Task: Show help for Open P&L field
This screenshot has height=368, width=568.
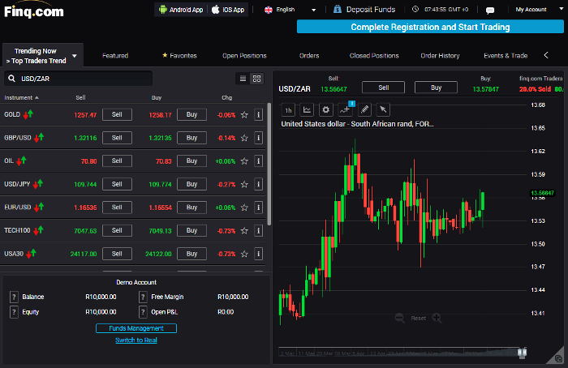Action: pyautogui.click(x=143, y=312)
